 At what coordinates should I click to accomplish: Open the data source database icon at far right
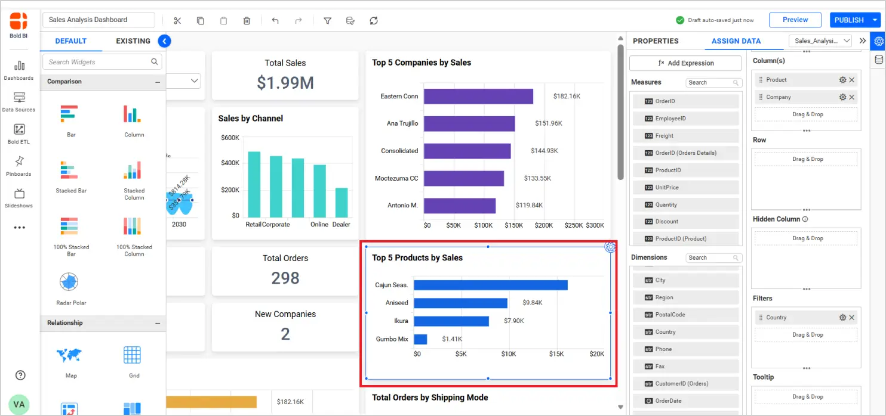click(x=878, y=59)
